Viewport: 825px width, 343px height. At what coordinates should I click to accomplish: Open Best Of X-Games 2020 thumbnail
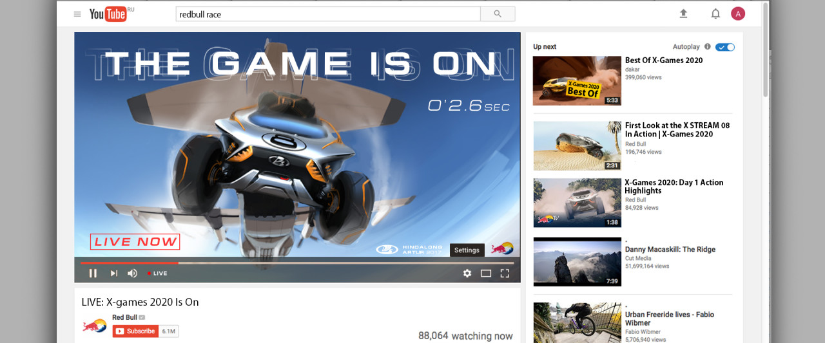[x=577, y=80]
